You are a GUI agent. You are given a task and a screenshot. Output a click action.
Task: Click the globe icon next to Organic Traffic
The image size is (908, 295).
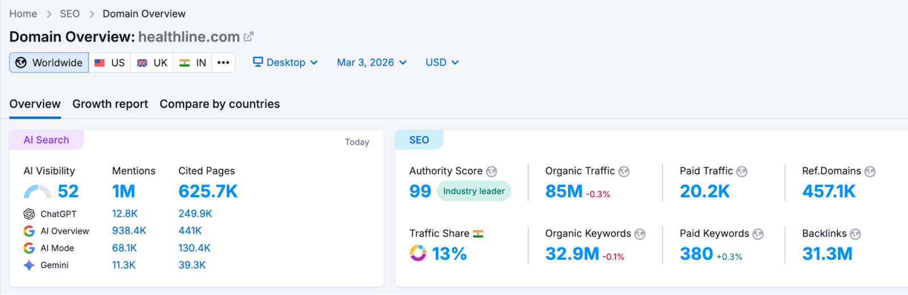624,171
